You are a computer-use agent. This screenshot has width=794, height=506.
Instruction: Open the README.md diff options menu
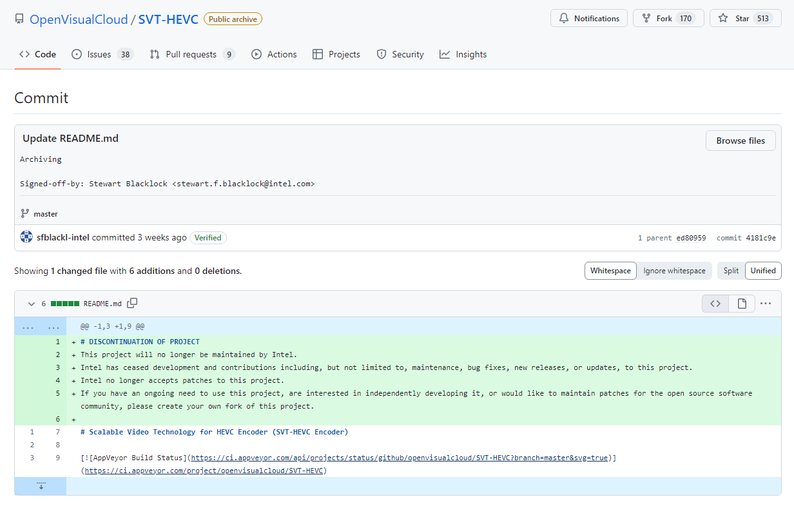766,304
